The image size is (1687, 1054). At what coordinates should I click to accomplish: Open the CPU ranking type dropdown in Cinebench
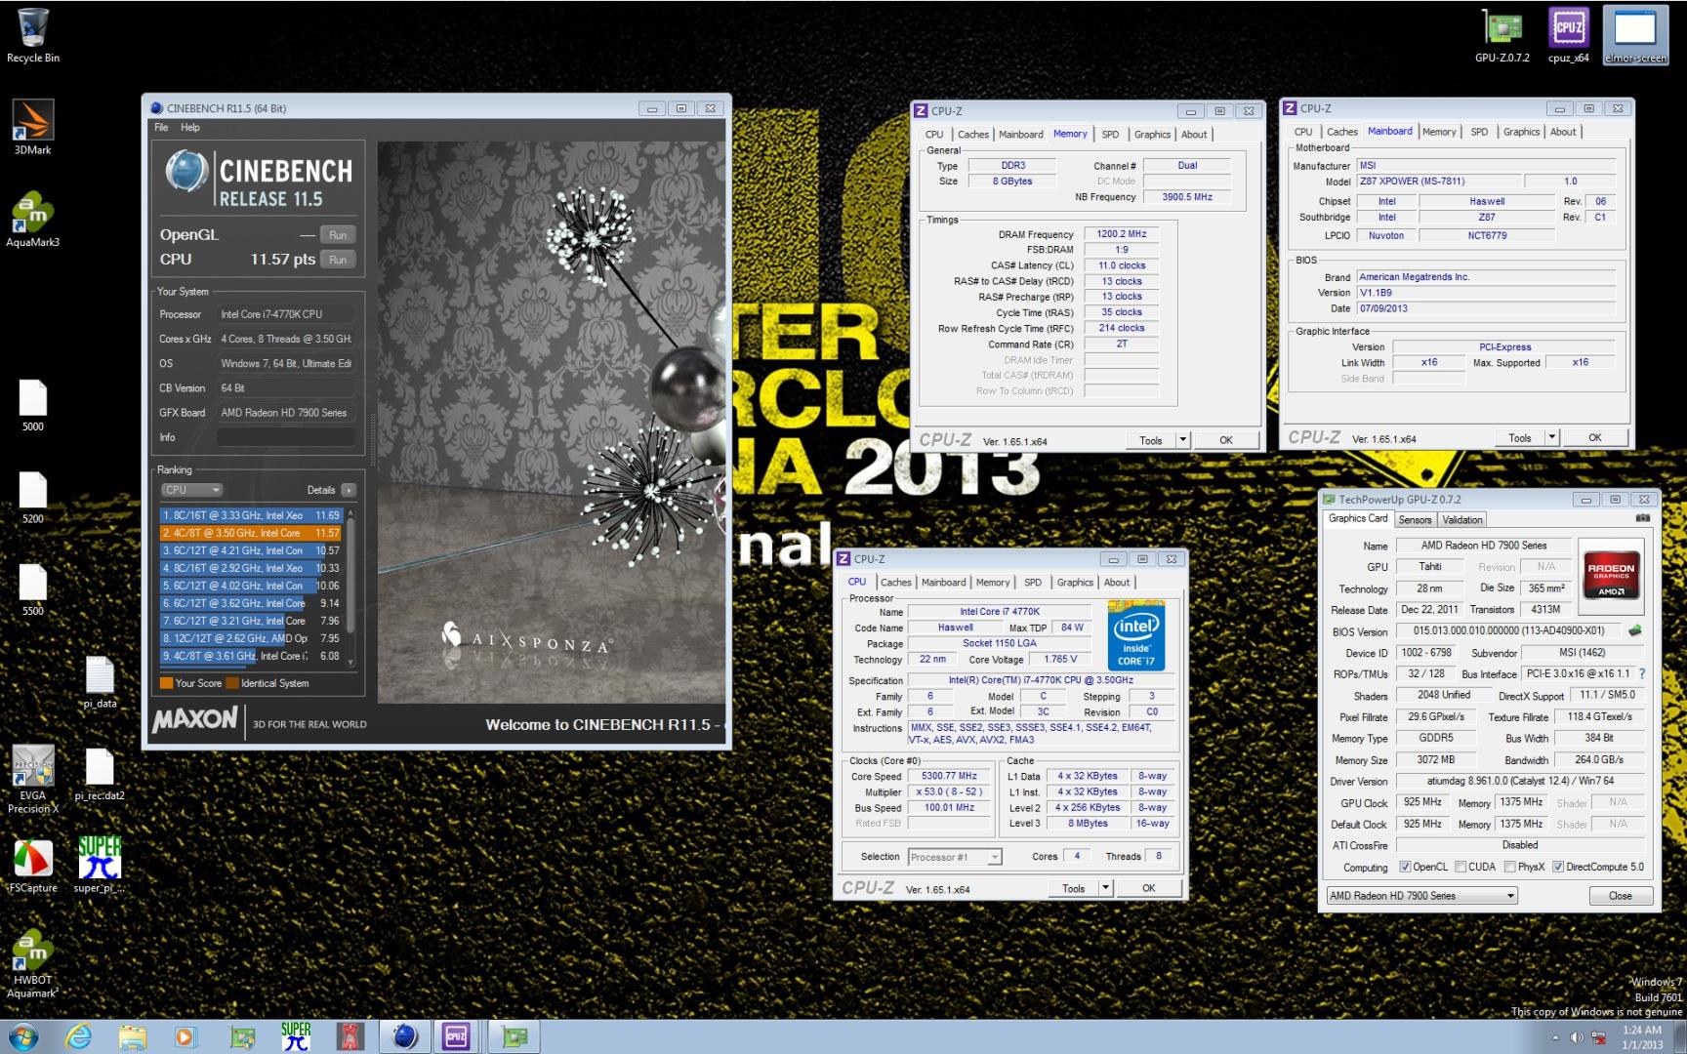[192, 490]
